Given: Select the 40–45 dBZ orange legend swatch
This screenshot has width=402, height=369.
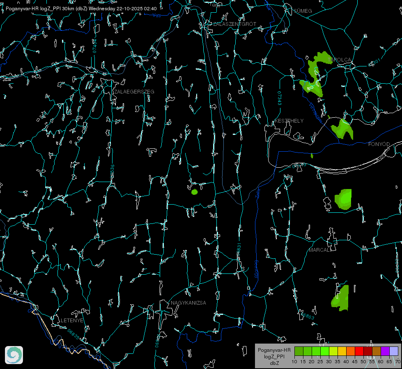Looking at the screenshot, I should click(351, 351).
